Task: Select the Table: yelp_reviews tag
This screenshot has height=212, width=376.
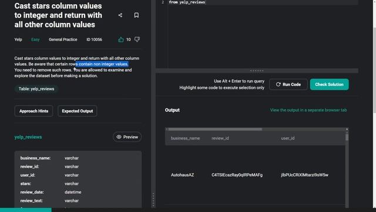Action: (36, 89)
